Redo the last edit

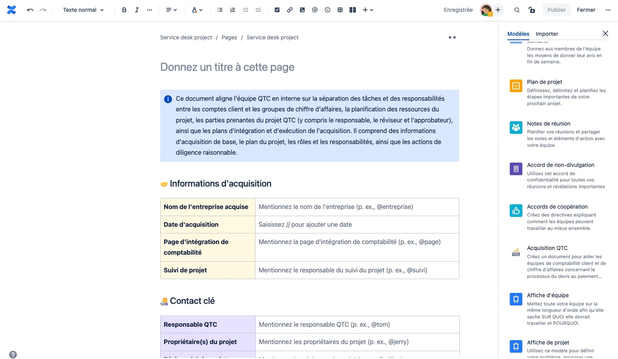pos(43,10)
